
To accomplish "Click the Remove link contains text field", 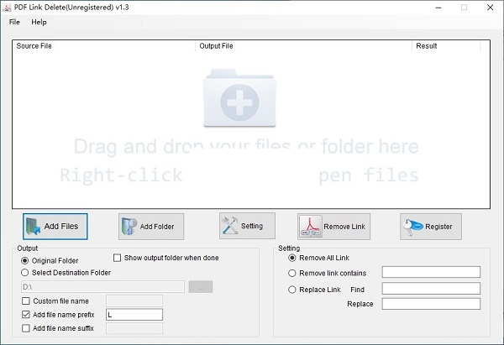I will coord(431,272).
